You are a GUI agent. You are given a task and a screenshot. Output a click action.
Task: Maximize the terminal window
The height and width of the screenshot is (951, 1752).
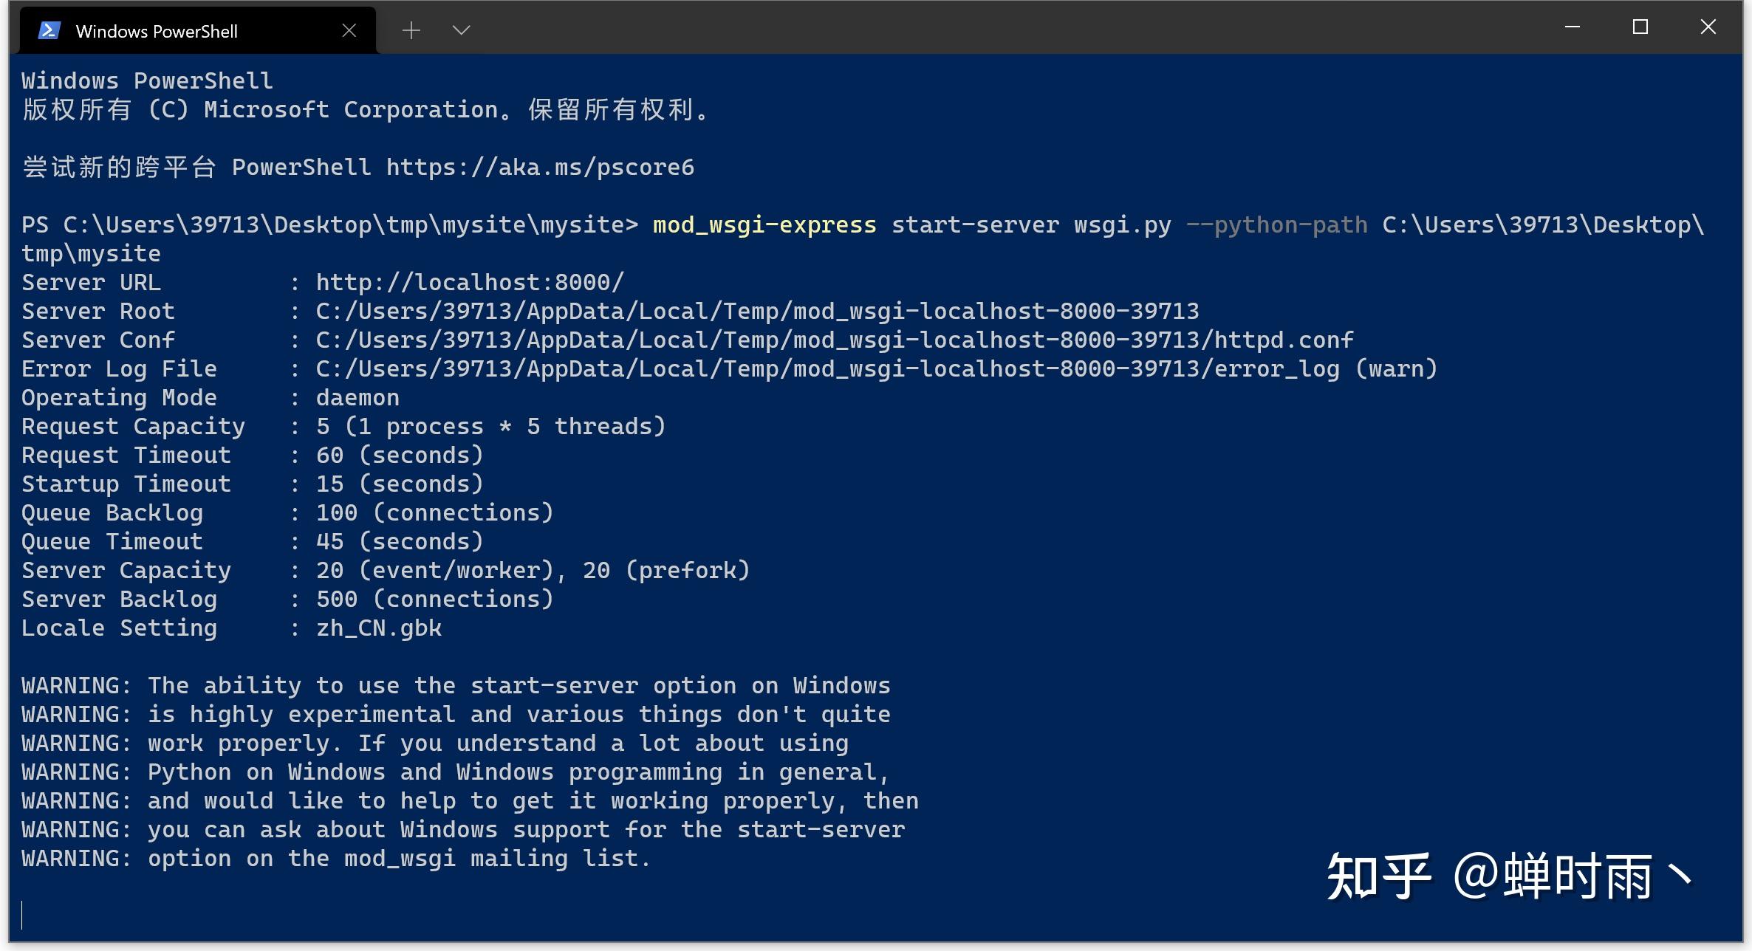point(1640,27)
